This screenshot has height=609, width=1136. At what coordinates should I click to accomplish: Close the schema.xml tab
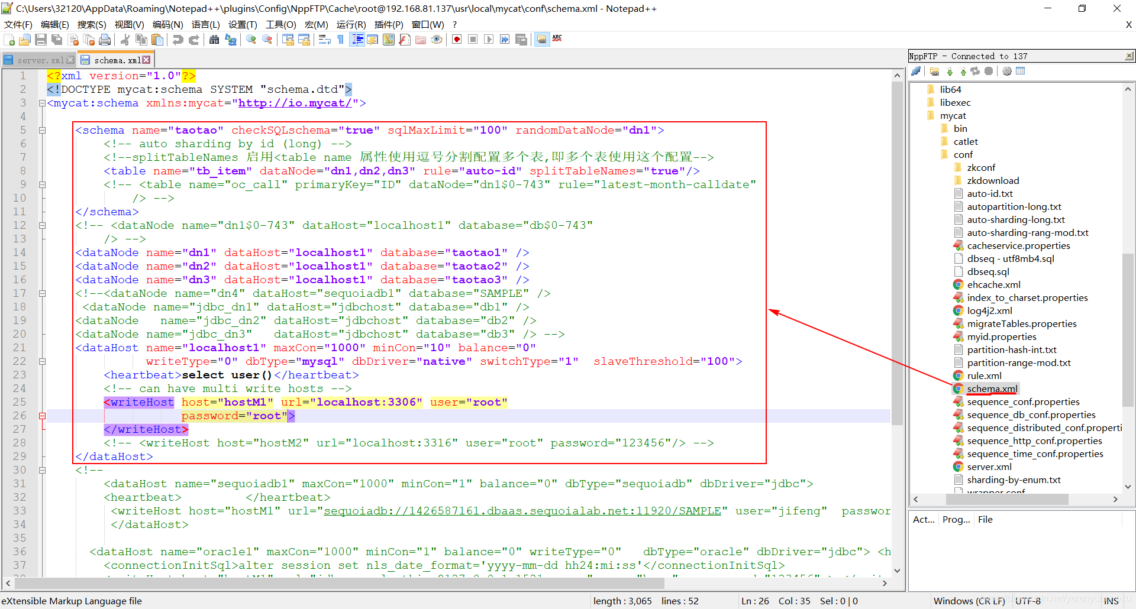[146, 60]
